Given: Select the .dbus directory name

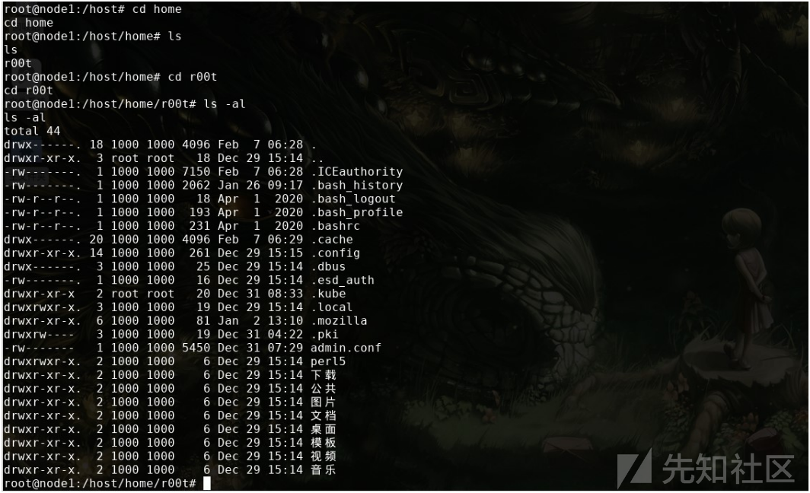Looking at the screenshot, I should [x=329, y=266].
